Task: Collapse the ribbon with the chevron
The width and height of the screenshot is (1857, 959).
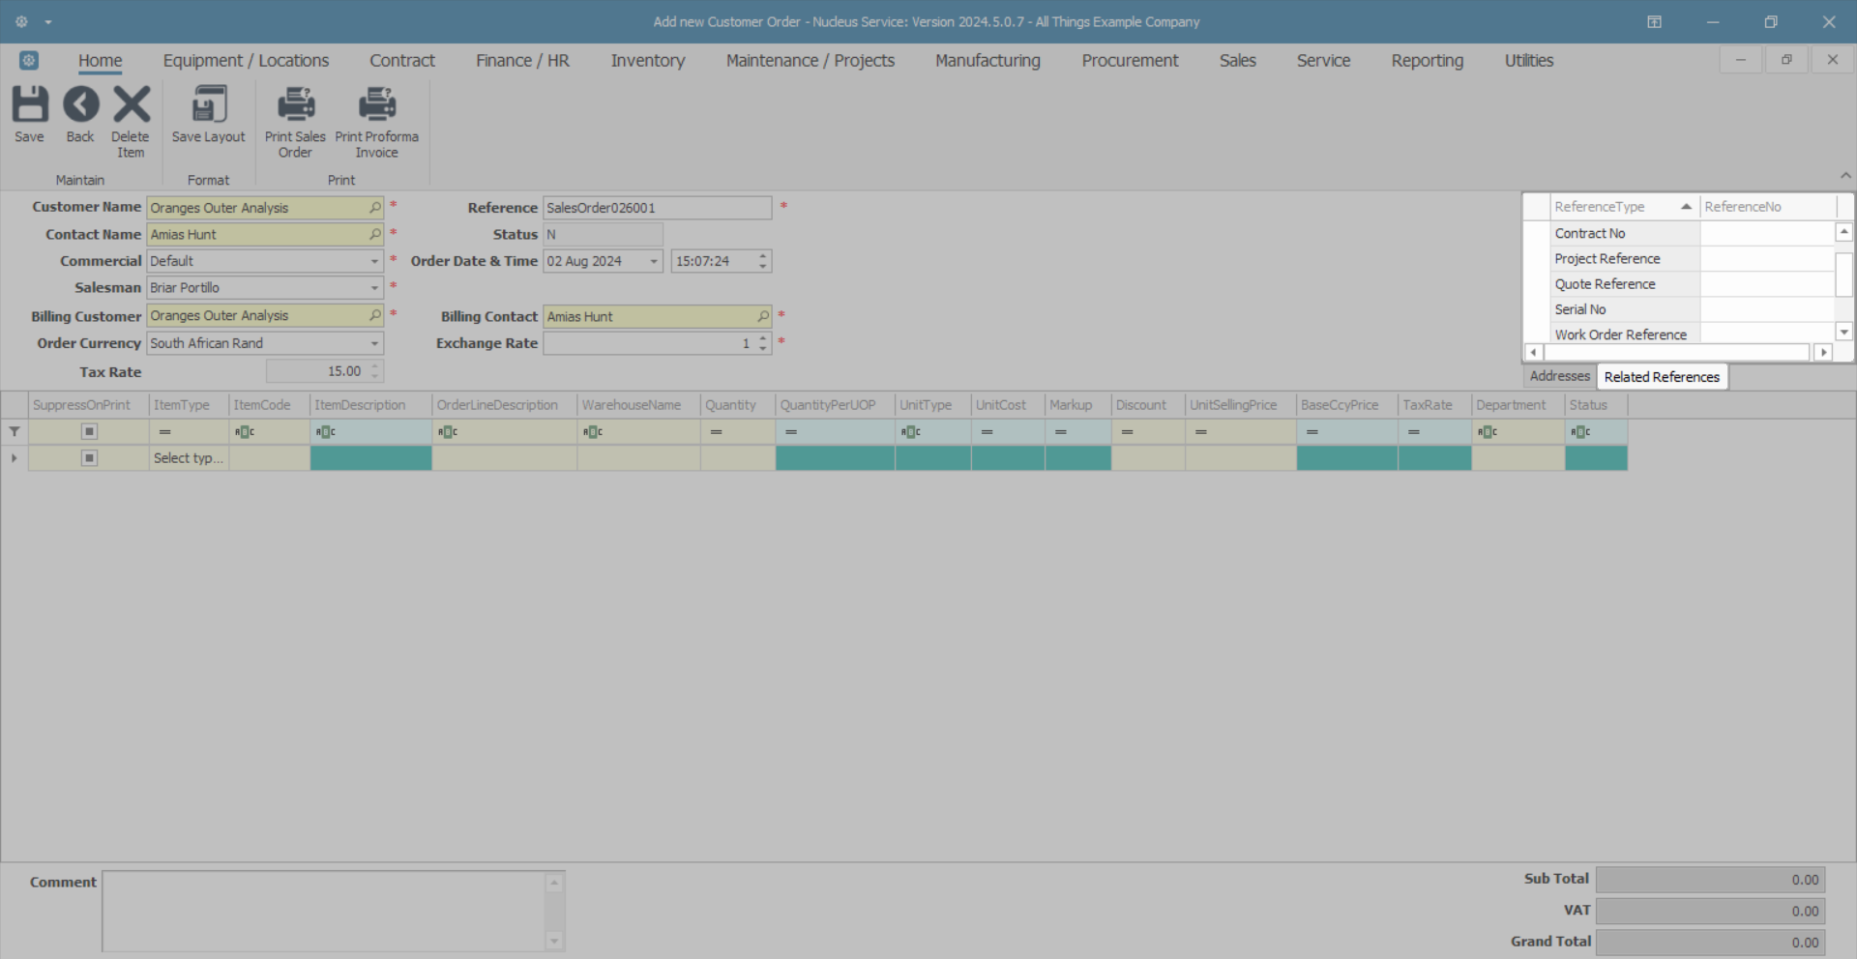Action: click(1845, 175)
